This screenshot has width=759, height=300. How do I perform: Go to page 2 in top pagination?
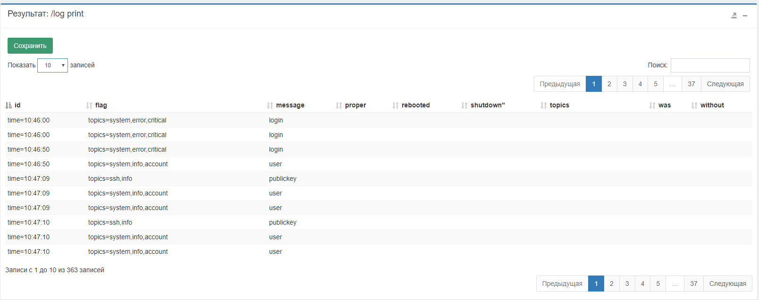tap(609, 84)
